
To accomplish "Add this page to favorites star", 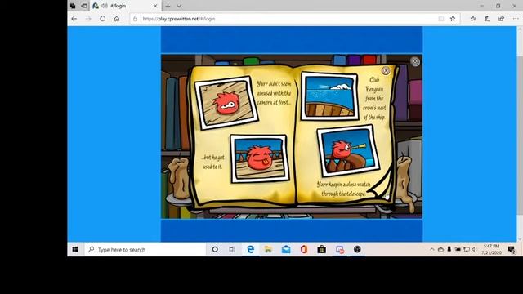I will pos(453,19).
